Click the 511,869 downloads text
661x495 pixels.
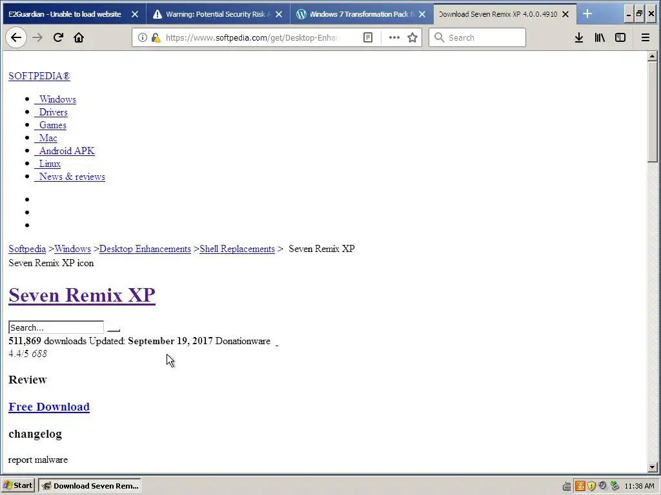pos(47,341)
